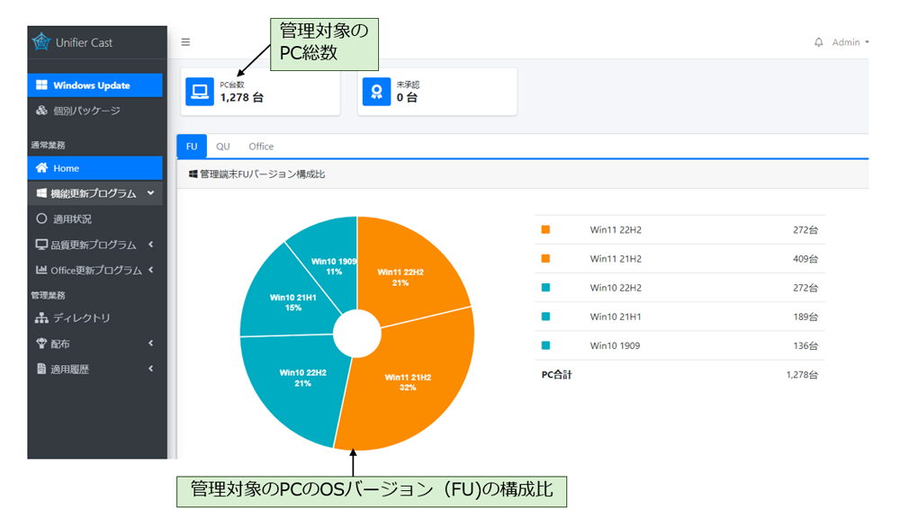Click the blue laptop icon on PC台数 card

[x=200, y=92]
